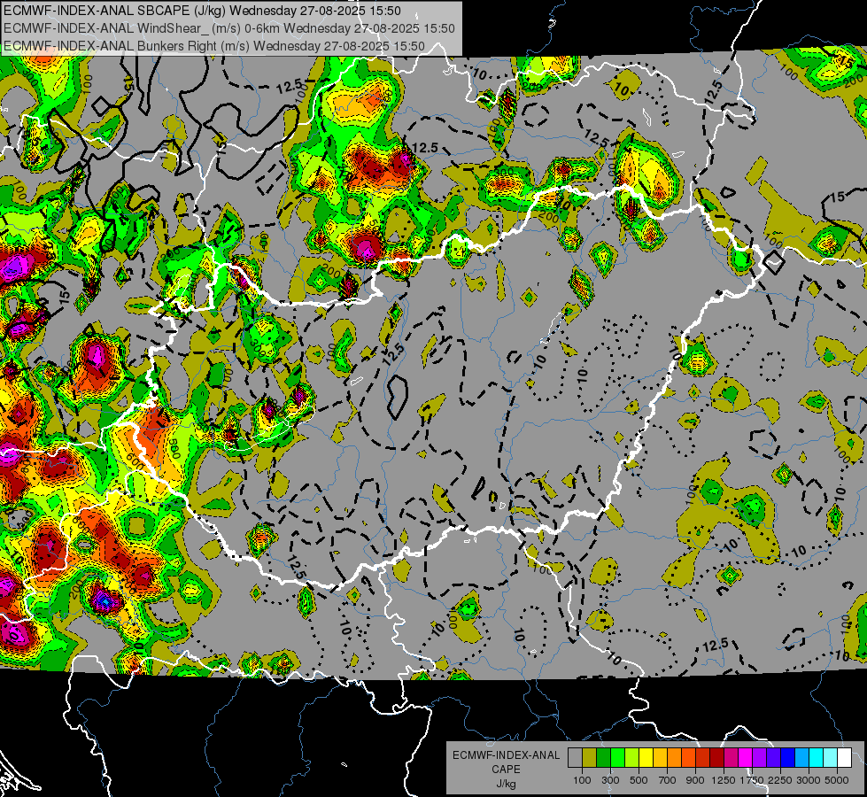Select the pure blue legend swatch
Image resolution: width=867 pixels, height=797 pixels.
pyautogui.click(x=788, y=757)
